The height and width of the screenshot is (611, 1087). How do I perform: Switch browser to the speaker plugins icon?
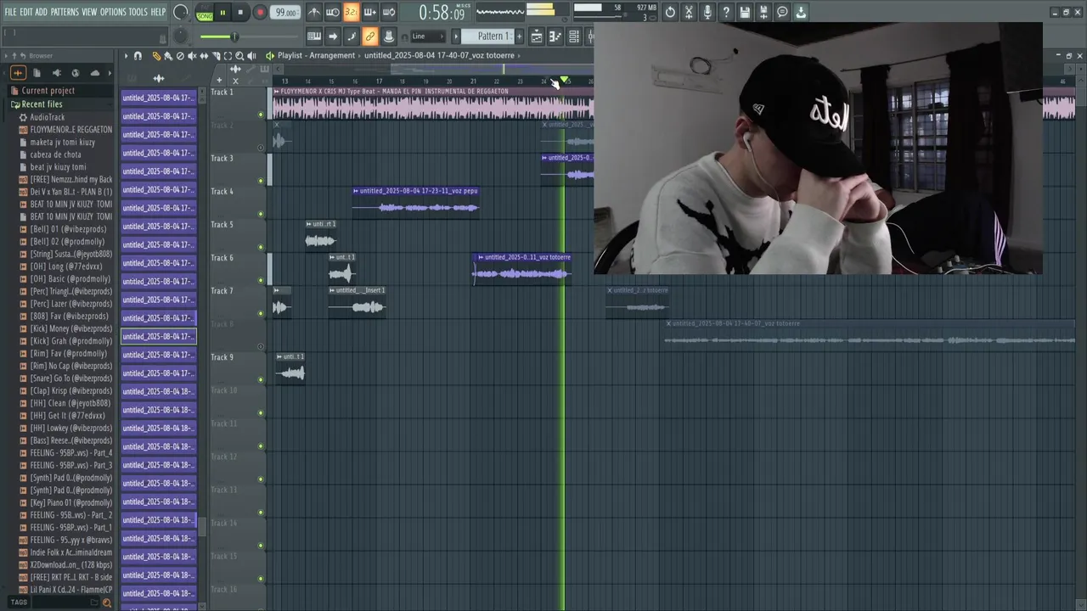(56, 73)
